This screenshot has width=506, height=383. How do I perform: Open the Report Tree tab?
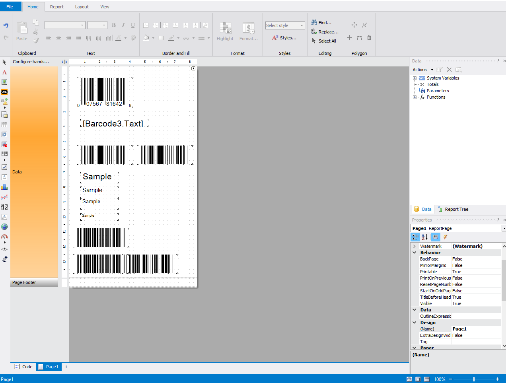click(453, 209)
